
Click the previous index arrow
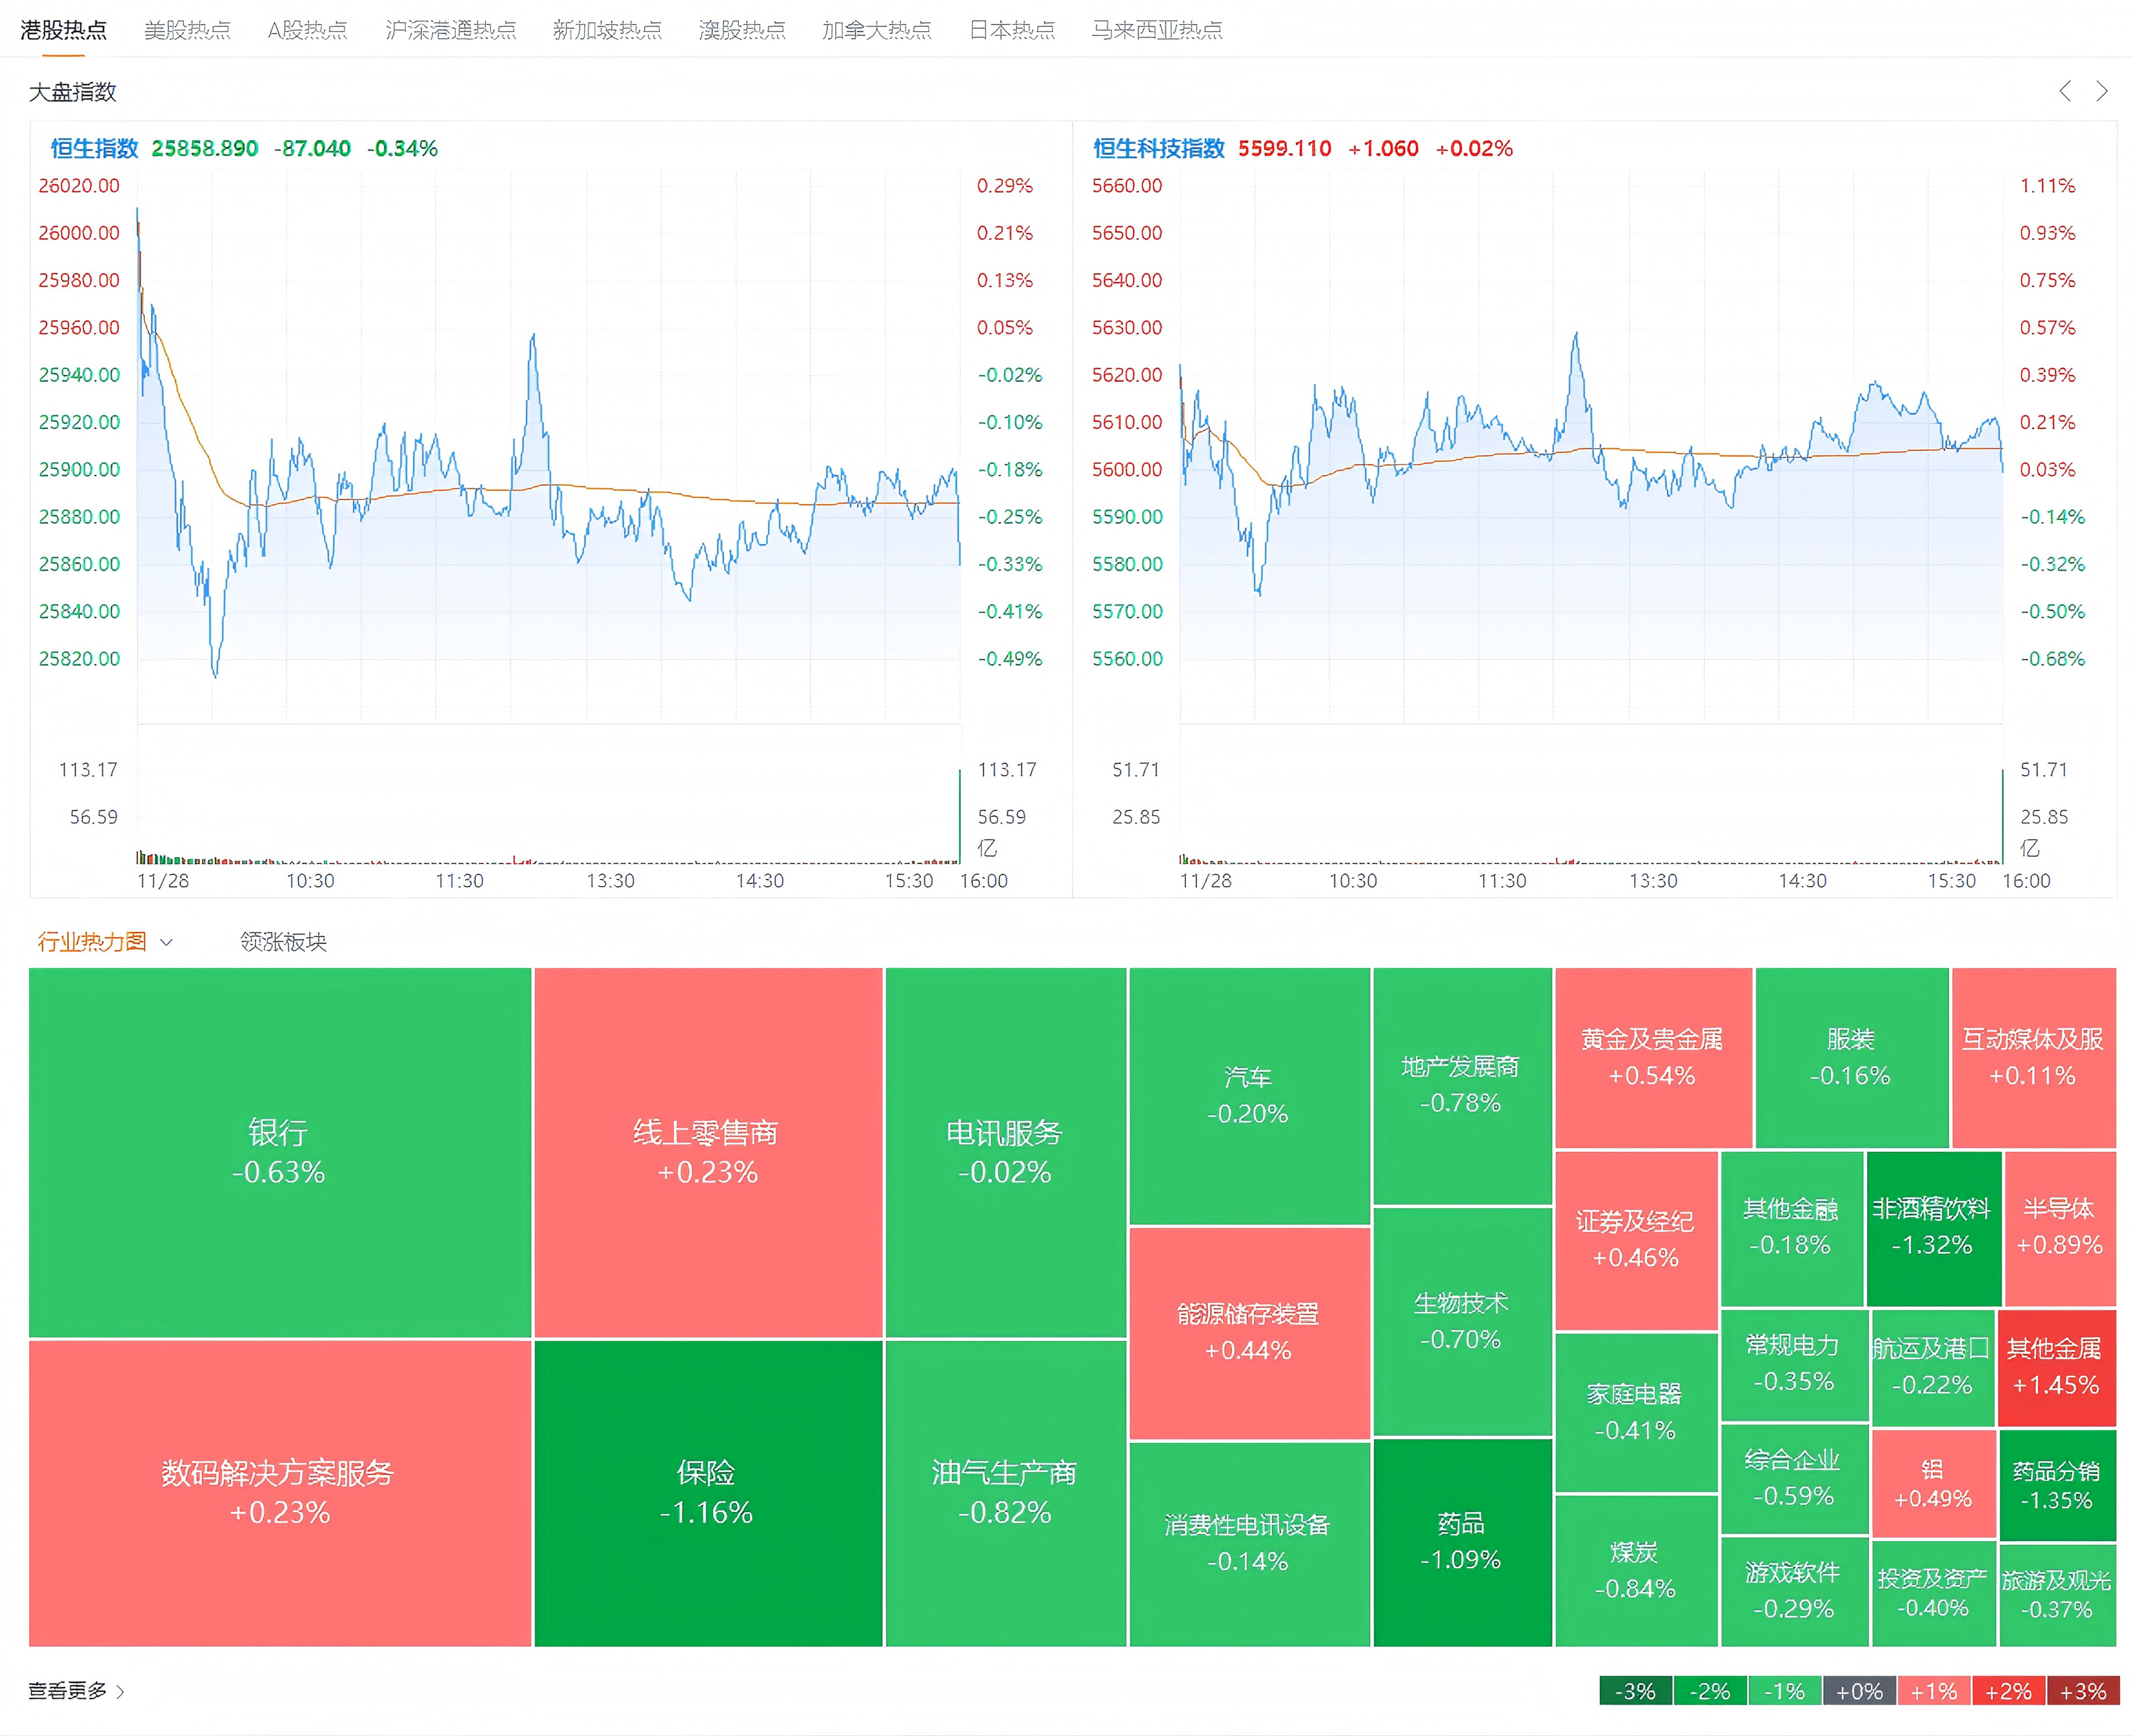[2065, 91]
